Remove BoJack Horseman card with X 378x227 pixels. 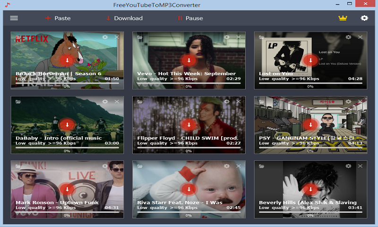(x=117, y=37)
